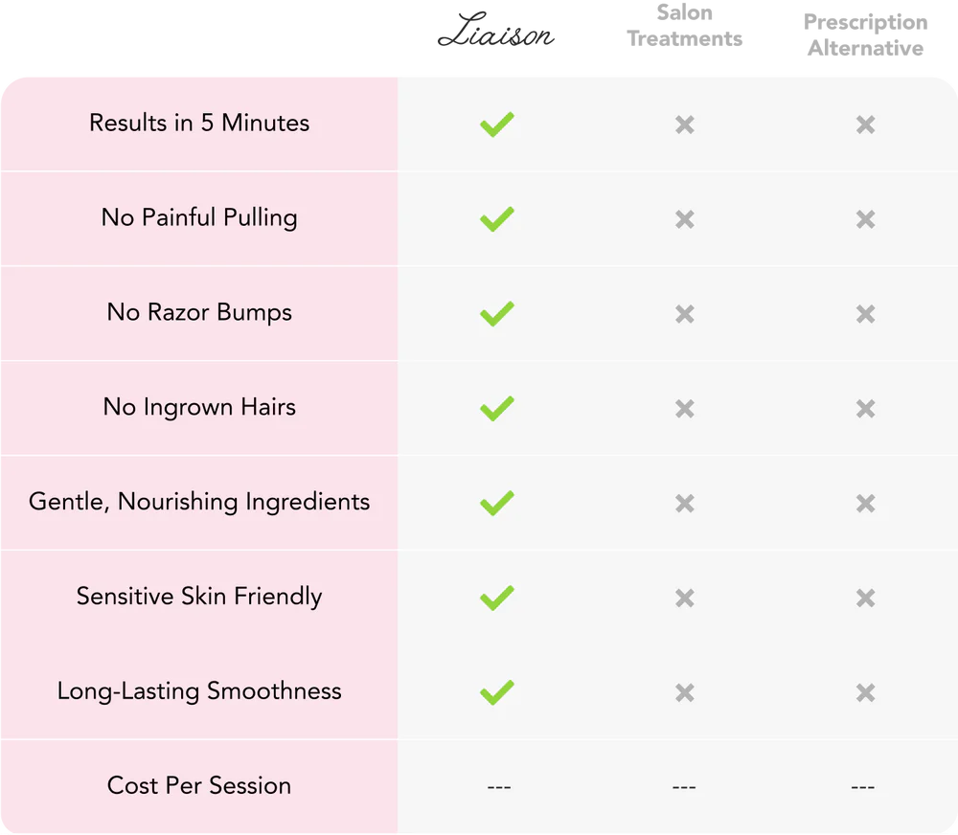Click the Sensitive Skin Friendly row label
Screen dimensions: 958x835
(199, 597)
